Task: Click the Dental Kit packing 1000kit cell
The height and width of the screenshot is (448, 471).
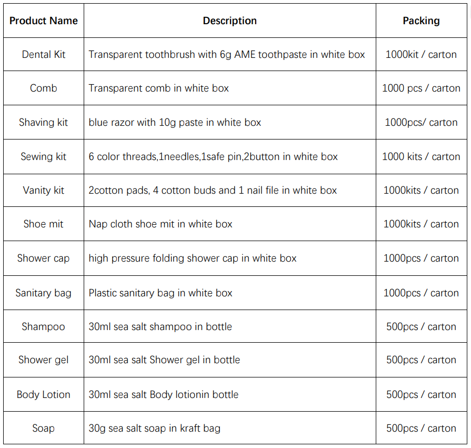Action: (421, 54)
